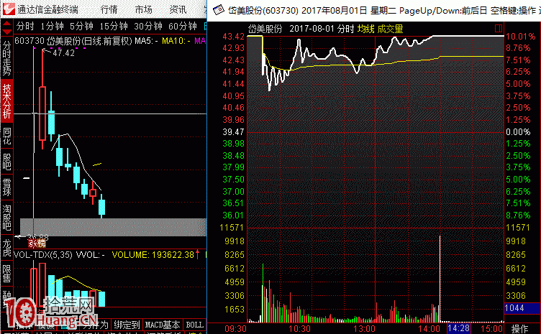This screenshot has width=541, height=334.
Task: Click the 14:28 time marker on the axis
Action: point(458,328)
